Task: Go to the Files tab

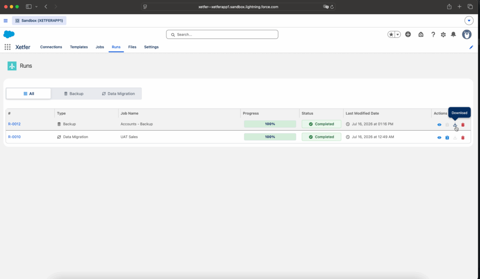Action: pos(132,47)
